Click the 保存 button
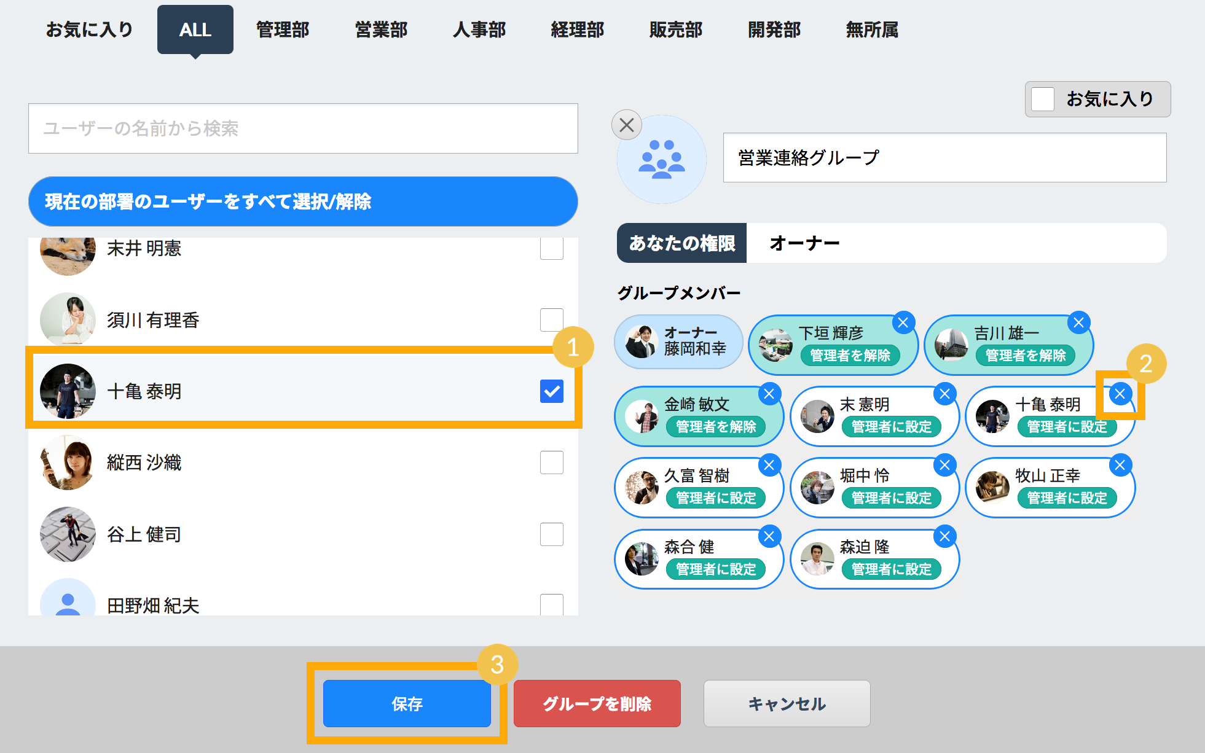Screen dimensions: 1205x753 coord(407,704)
